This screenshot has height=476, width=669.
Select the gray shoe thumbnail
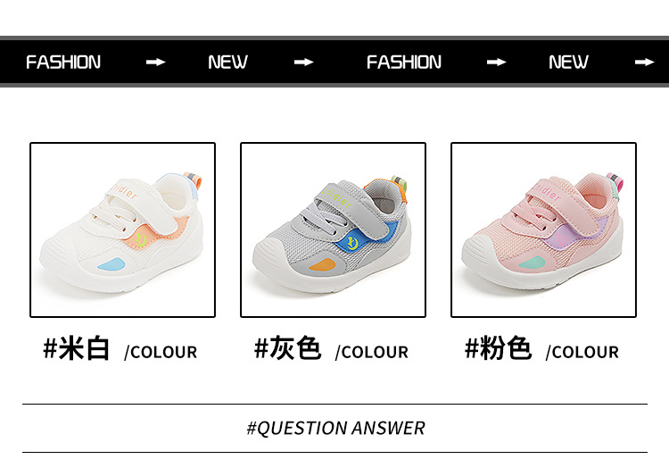click(x=333, y=230)
